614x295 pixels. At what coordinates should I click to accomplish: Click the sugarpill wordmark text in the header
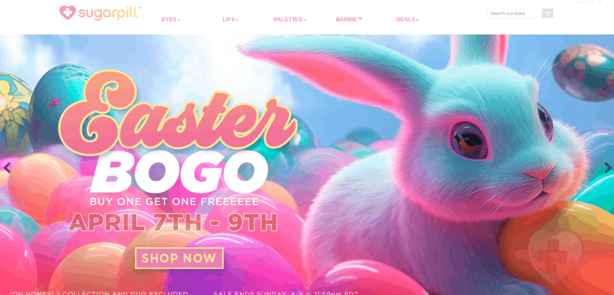point(109,13)
